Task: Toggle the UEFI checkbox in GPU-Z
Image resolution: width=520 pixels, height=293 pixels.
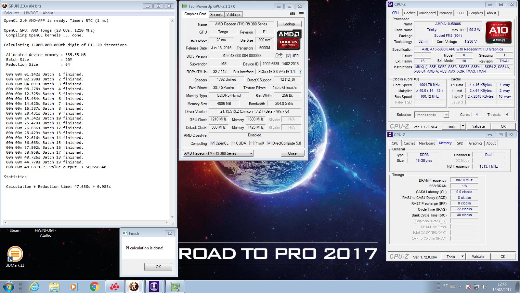Action: [288, 56]
